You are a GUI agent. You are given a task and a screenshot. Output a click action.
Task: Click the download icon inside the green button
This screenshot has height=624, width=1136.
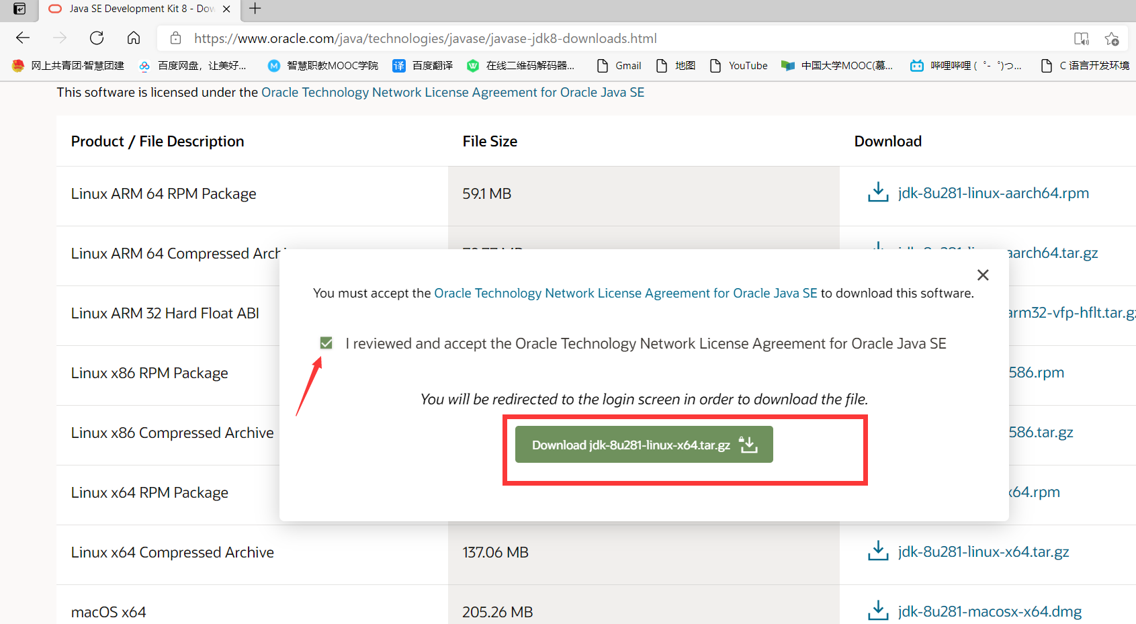pyautogui.click(x=748, y=445)
